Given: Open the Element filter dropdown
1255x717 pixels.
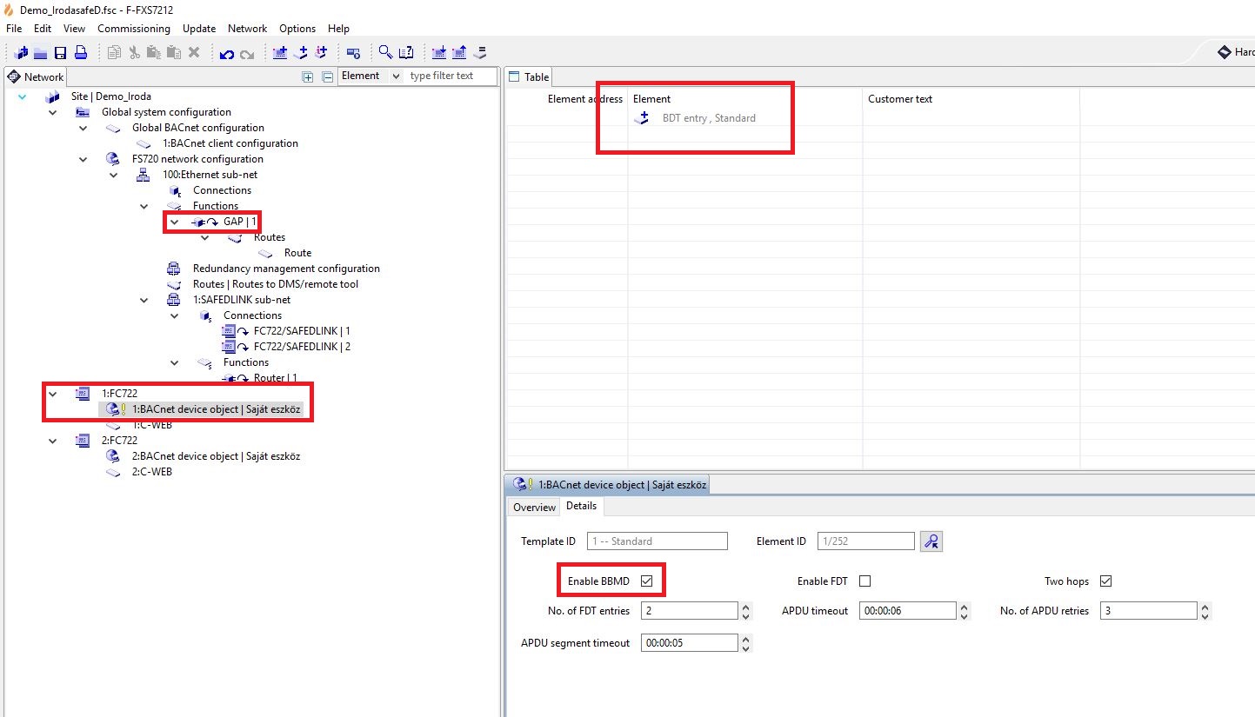Looking at the screenshot, I should 396,76.
